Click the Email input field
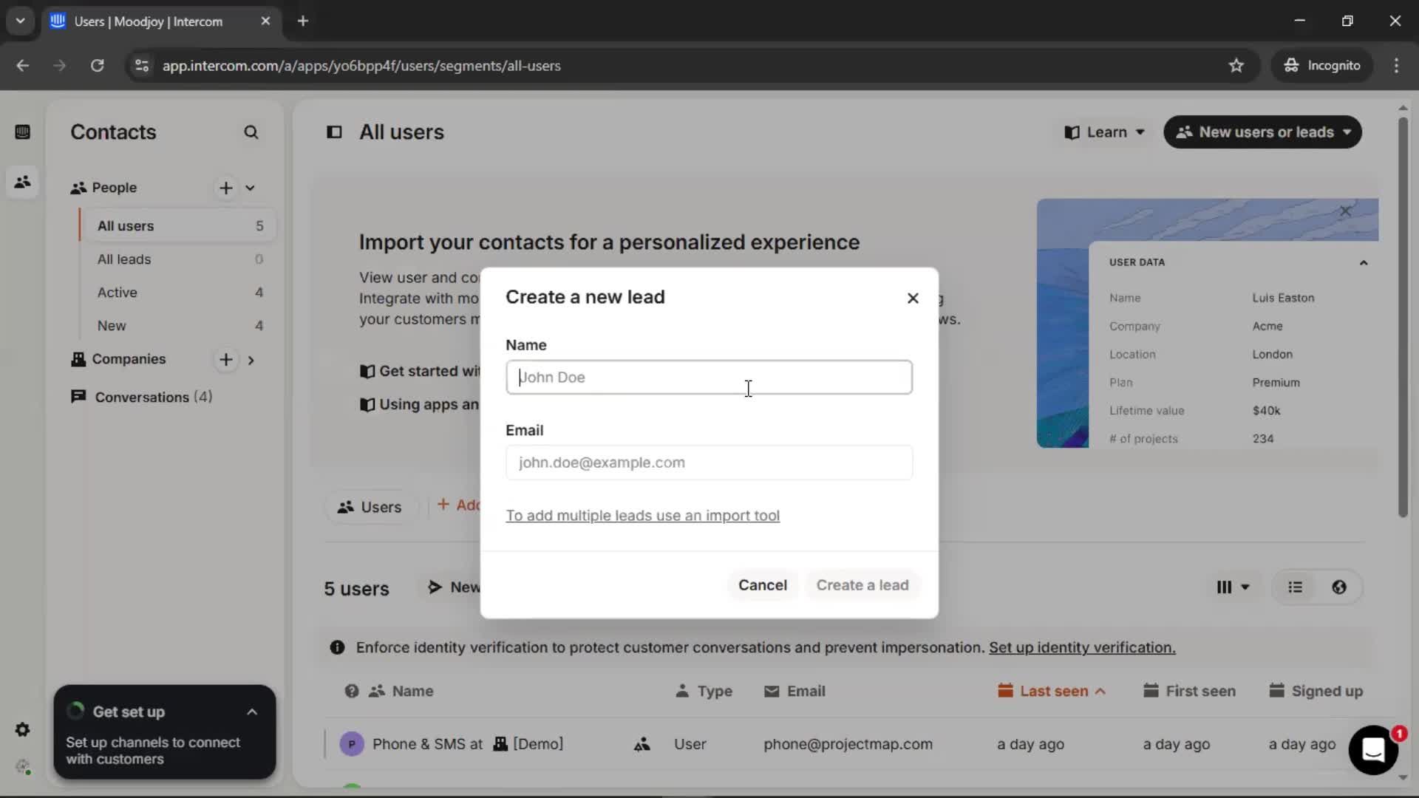This screenshot has width=1419, height=798. 709,463
